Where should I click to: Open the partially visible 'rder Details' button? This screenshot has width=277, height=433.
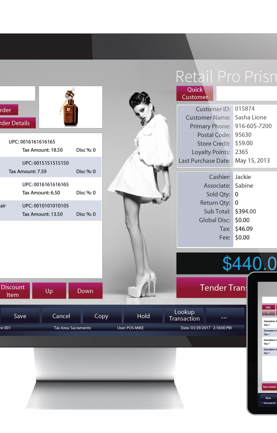click(x=18, y=123)
